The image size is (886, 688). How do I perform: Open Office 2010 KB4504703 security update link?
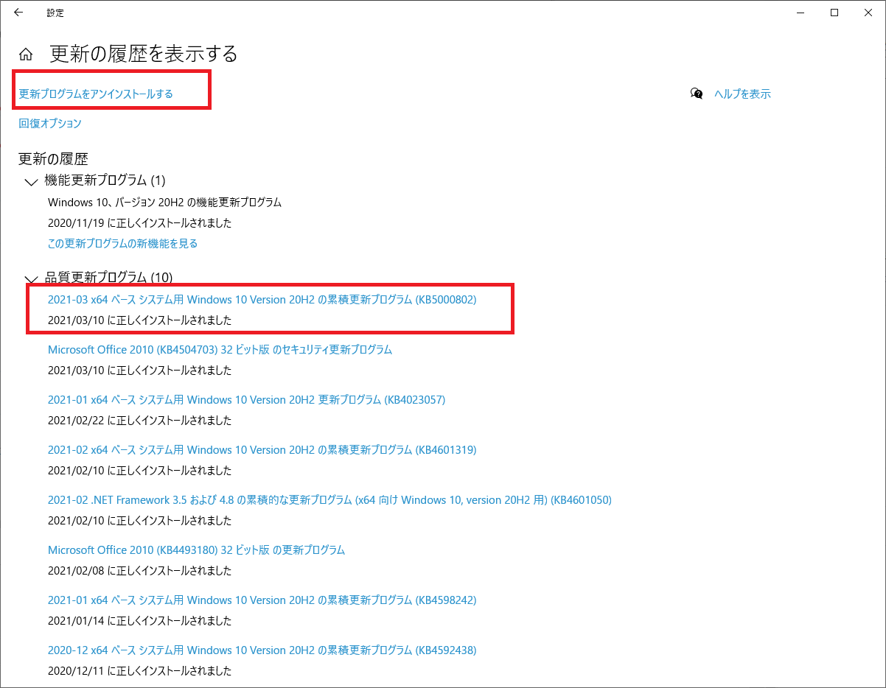220,349
